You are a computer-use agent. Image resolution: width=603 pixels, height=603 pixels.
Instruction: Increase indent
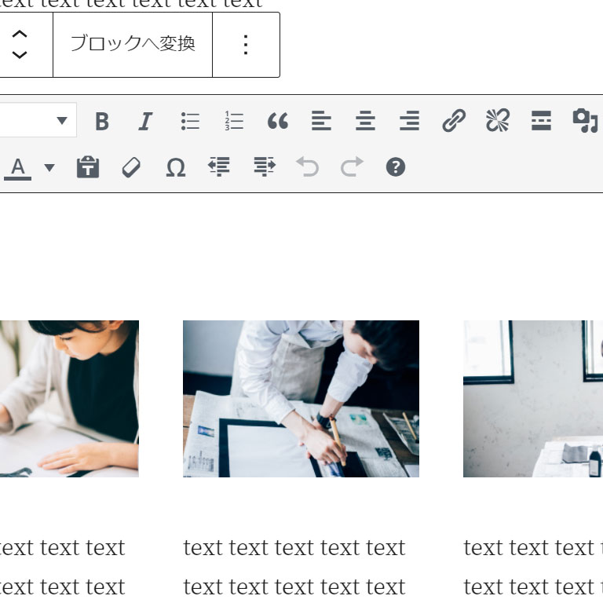click(x=265, y=166)
